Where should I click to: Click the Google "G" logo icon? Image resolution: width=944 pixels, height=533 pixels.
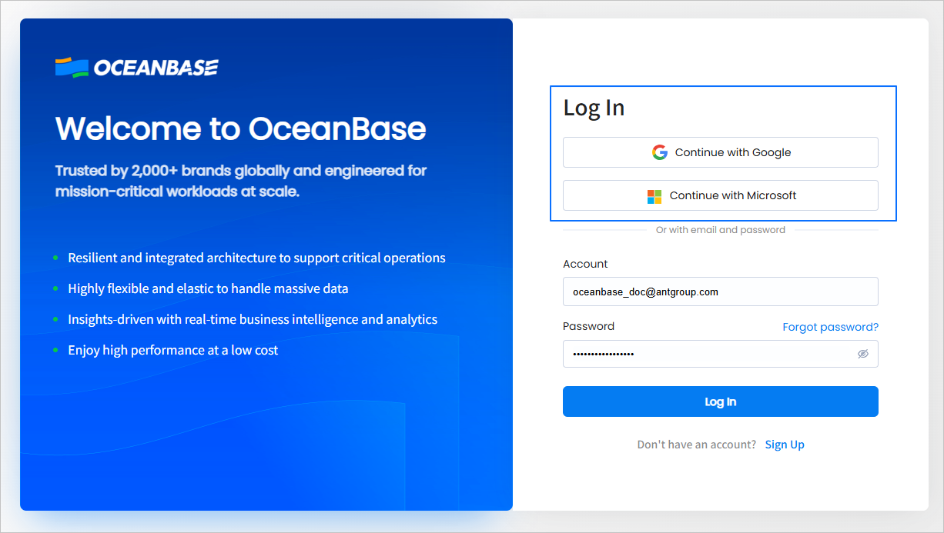(659, 152)
